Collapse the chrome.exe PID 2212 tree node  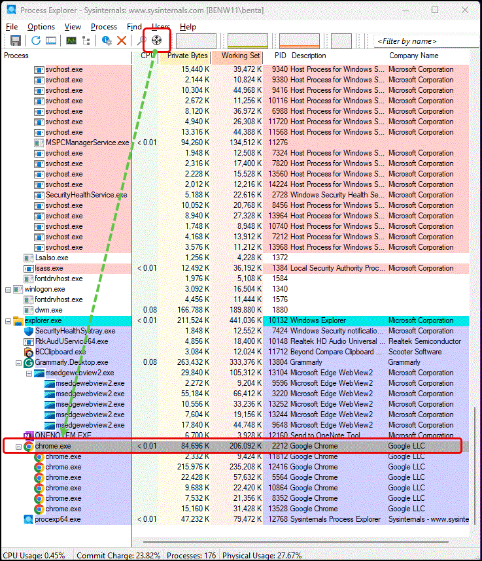[18, 447]
